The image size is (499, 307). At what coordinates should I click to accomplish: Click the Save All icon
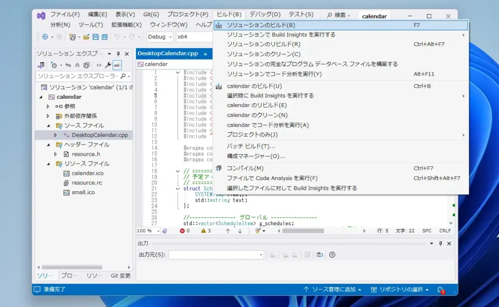coord(105,37)
